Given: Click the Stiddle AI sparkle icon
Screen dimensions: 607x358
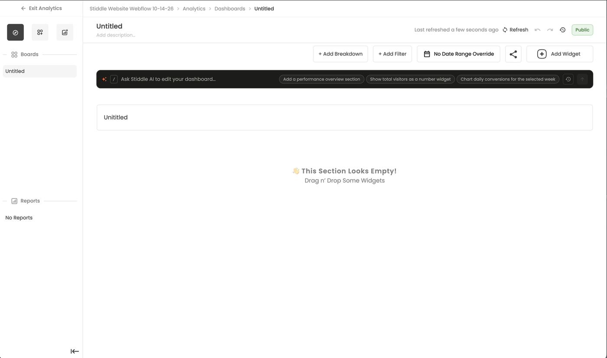Looking at the screenshot, I should 104,79.
